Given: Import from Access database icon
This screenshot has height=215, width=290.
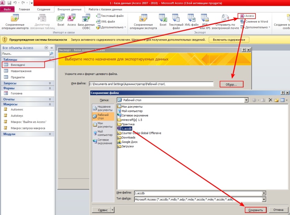Looking at the screenshot, I should point(72,20).
